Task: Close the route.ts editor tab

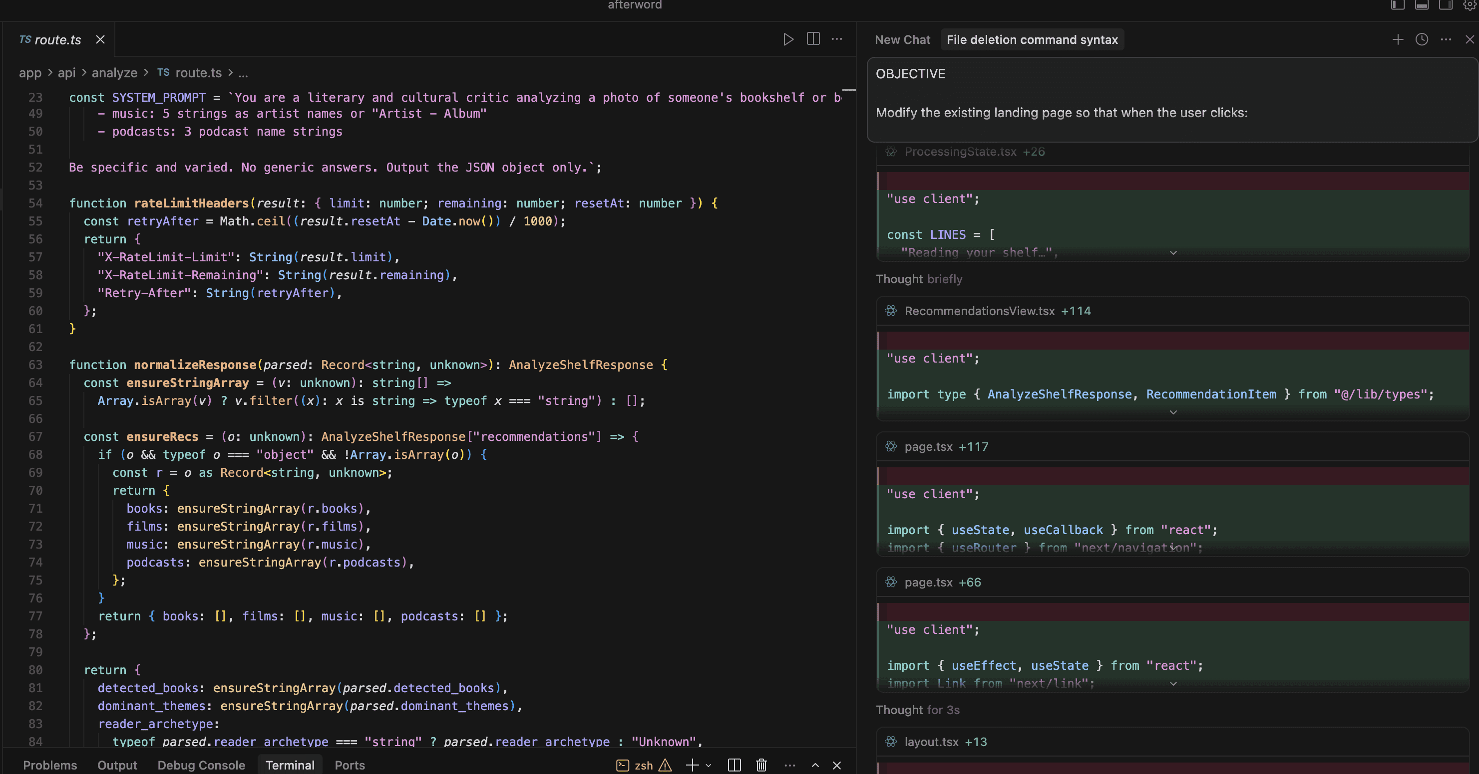Action: tap(100, 39)
